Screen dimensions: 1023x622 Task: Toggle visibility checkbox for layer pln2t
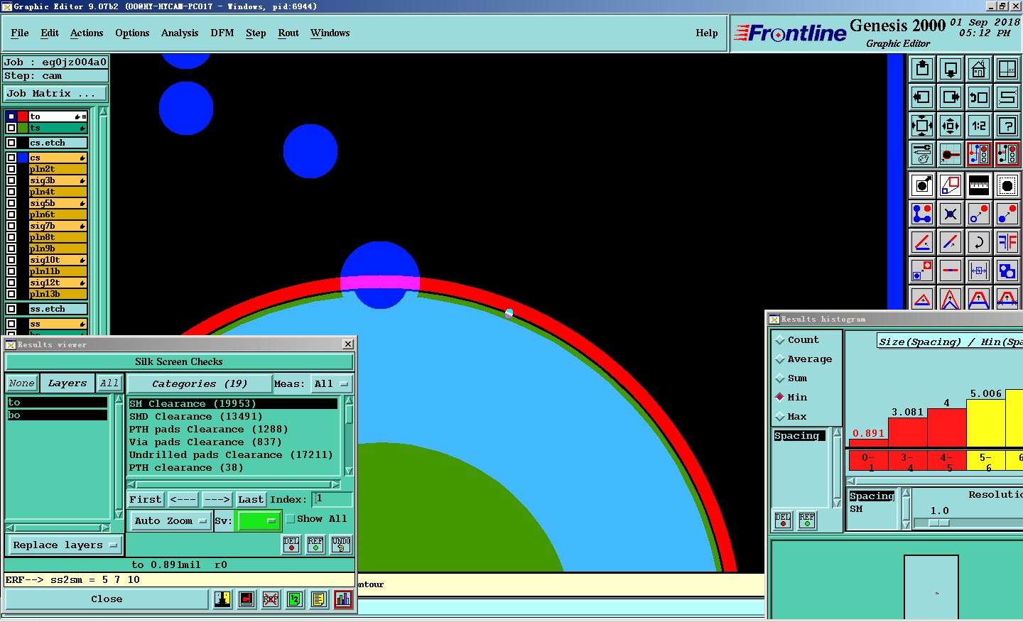coord(11,169)
